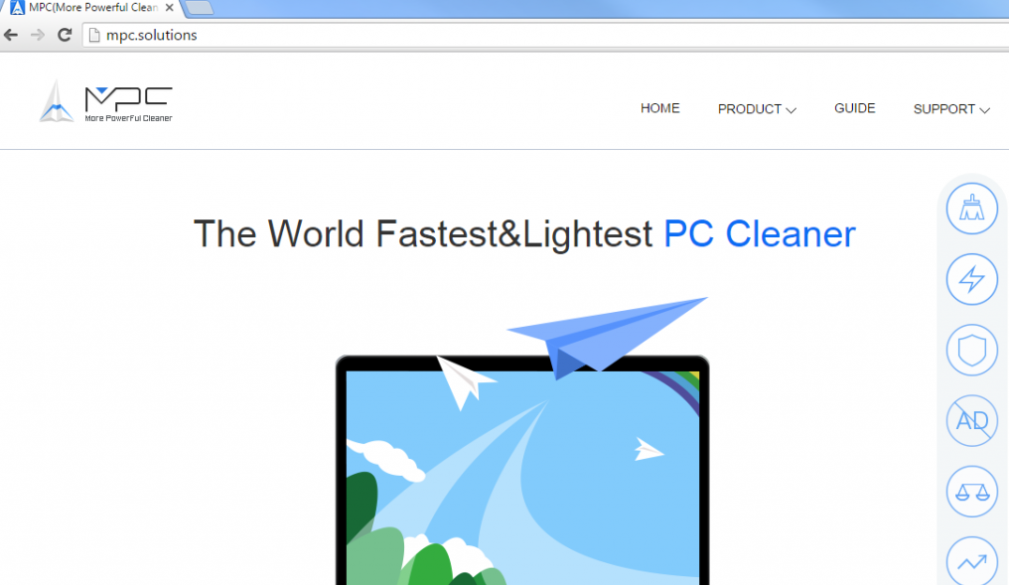Select the lightning bolt speed-up icon

(971, 279)
